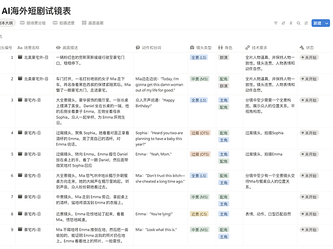Click the 过肩 (OTS) tag in row 4
333x249 pixels.
(x=200, y=133)
